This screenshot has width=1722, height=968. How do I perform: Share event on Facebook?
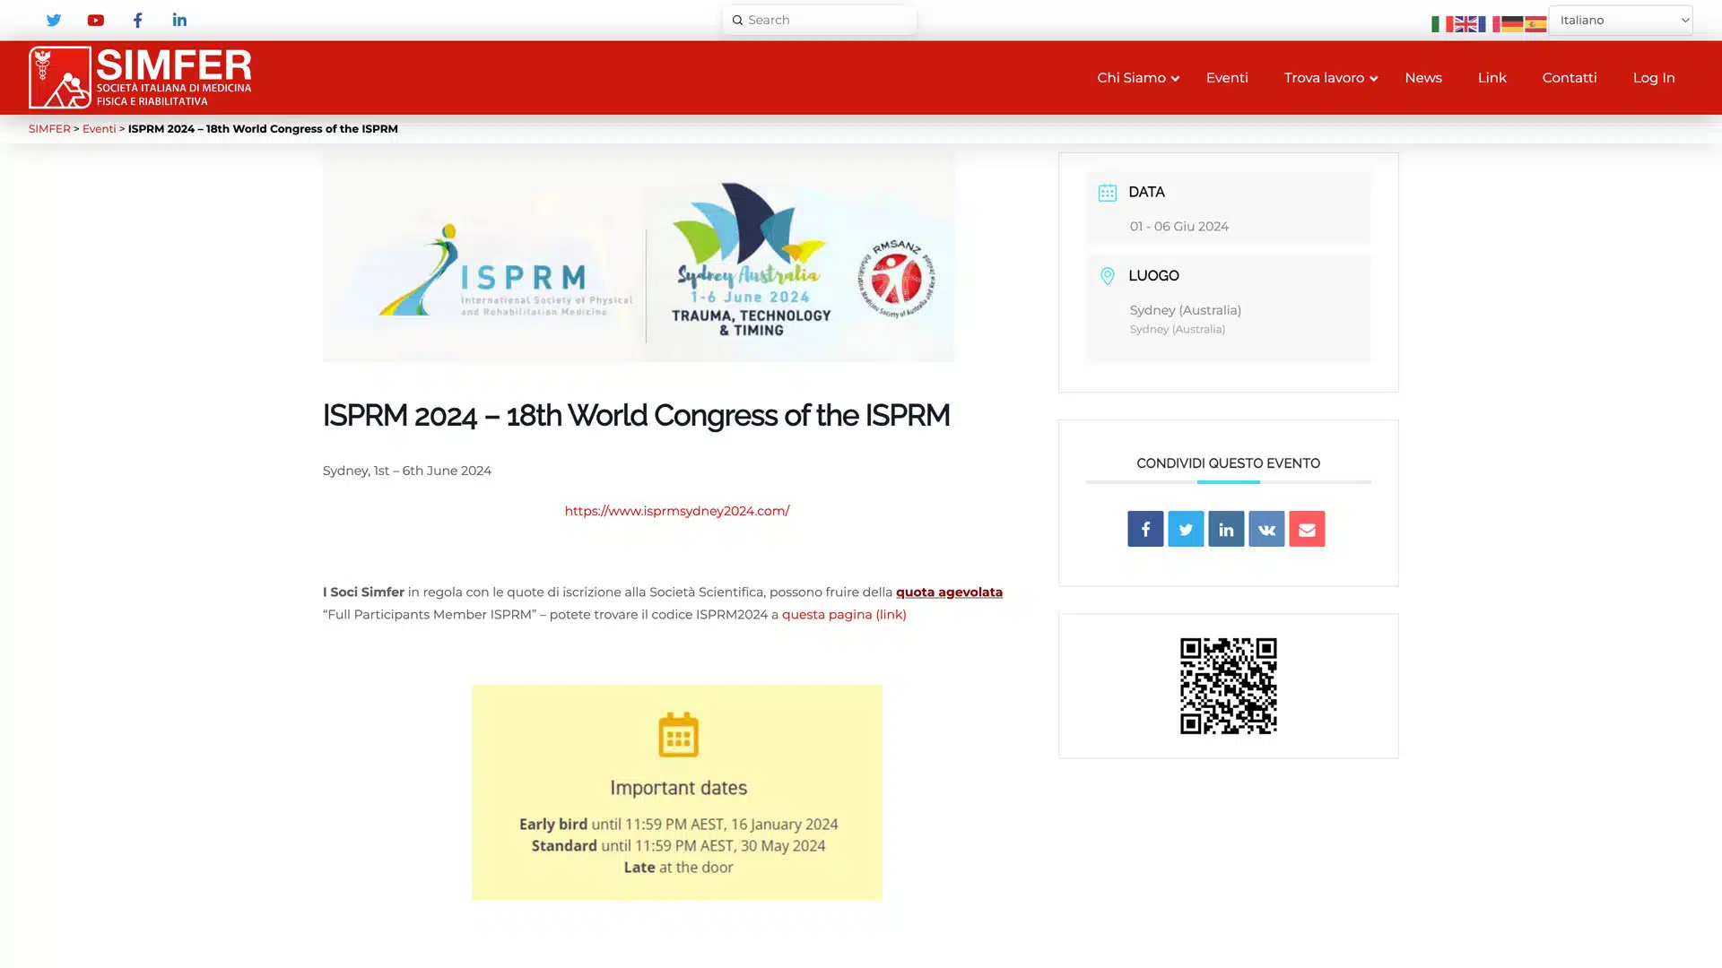(1145, 529)
